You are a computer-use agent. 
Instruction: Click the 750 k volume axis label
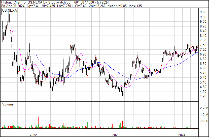pyautogui.click(x=203, y=121)
